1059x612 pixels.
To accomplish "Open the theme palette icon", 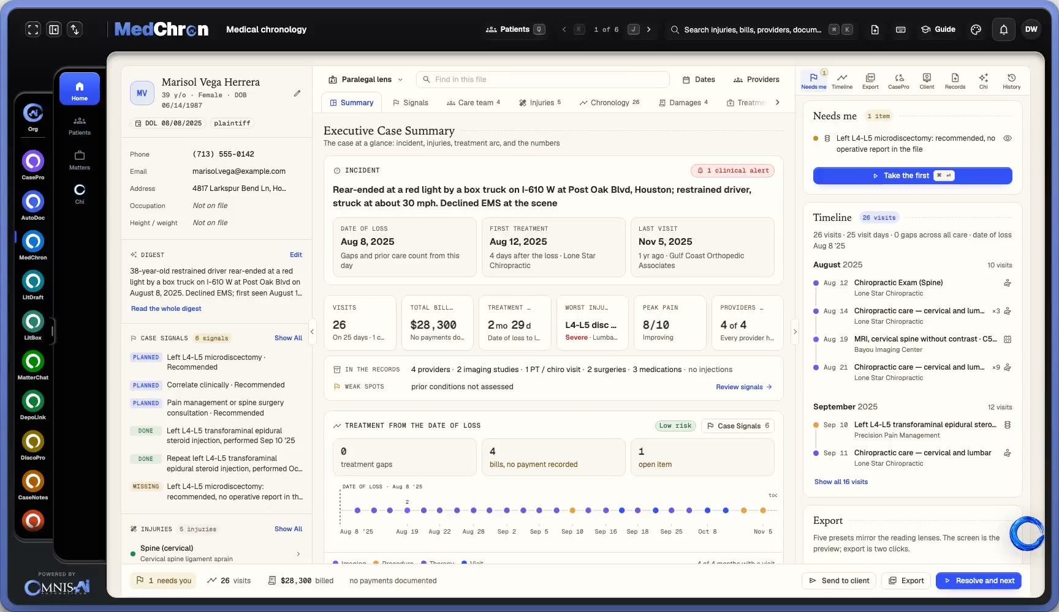I will pos(976,29).
